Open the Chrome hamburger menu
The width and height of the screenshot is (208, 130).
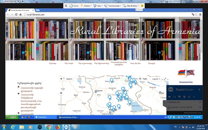pos(200,15)
